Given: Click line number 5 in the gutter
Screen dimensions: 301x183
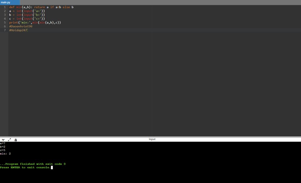Looking at the screenshot, I should click(5, 22).
